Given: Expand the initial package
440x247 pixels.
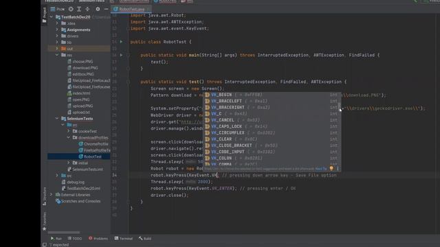Looking at the screenshot, I should click(69, 163).
